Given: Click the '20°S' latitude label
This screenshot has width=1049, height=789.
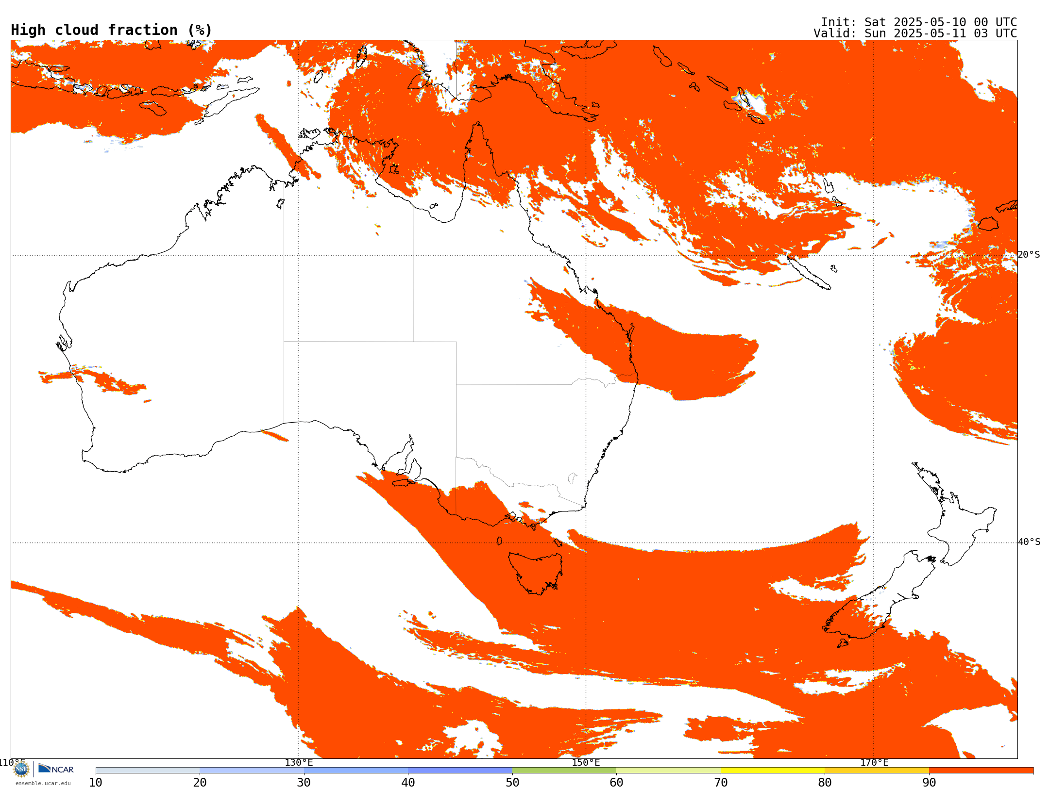Looking at the screenshot, I should [x=1029, y=255].
